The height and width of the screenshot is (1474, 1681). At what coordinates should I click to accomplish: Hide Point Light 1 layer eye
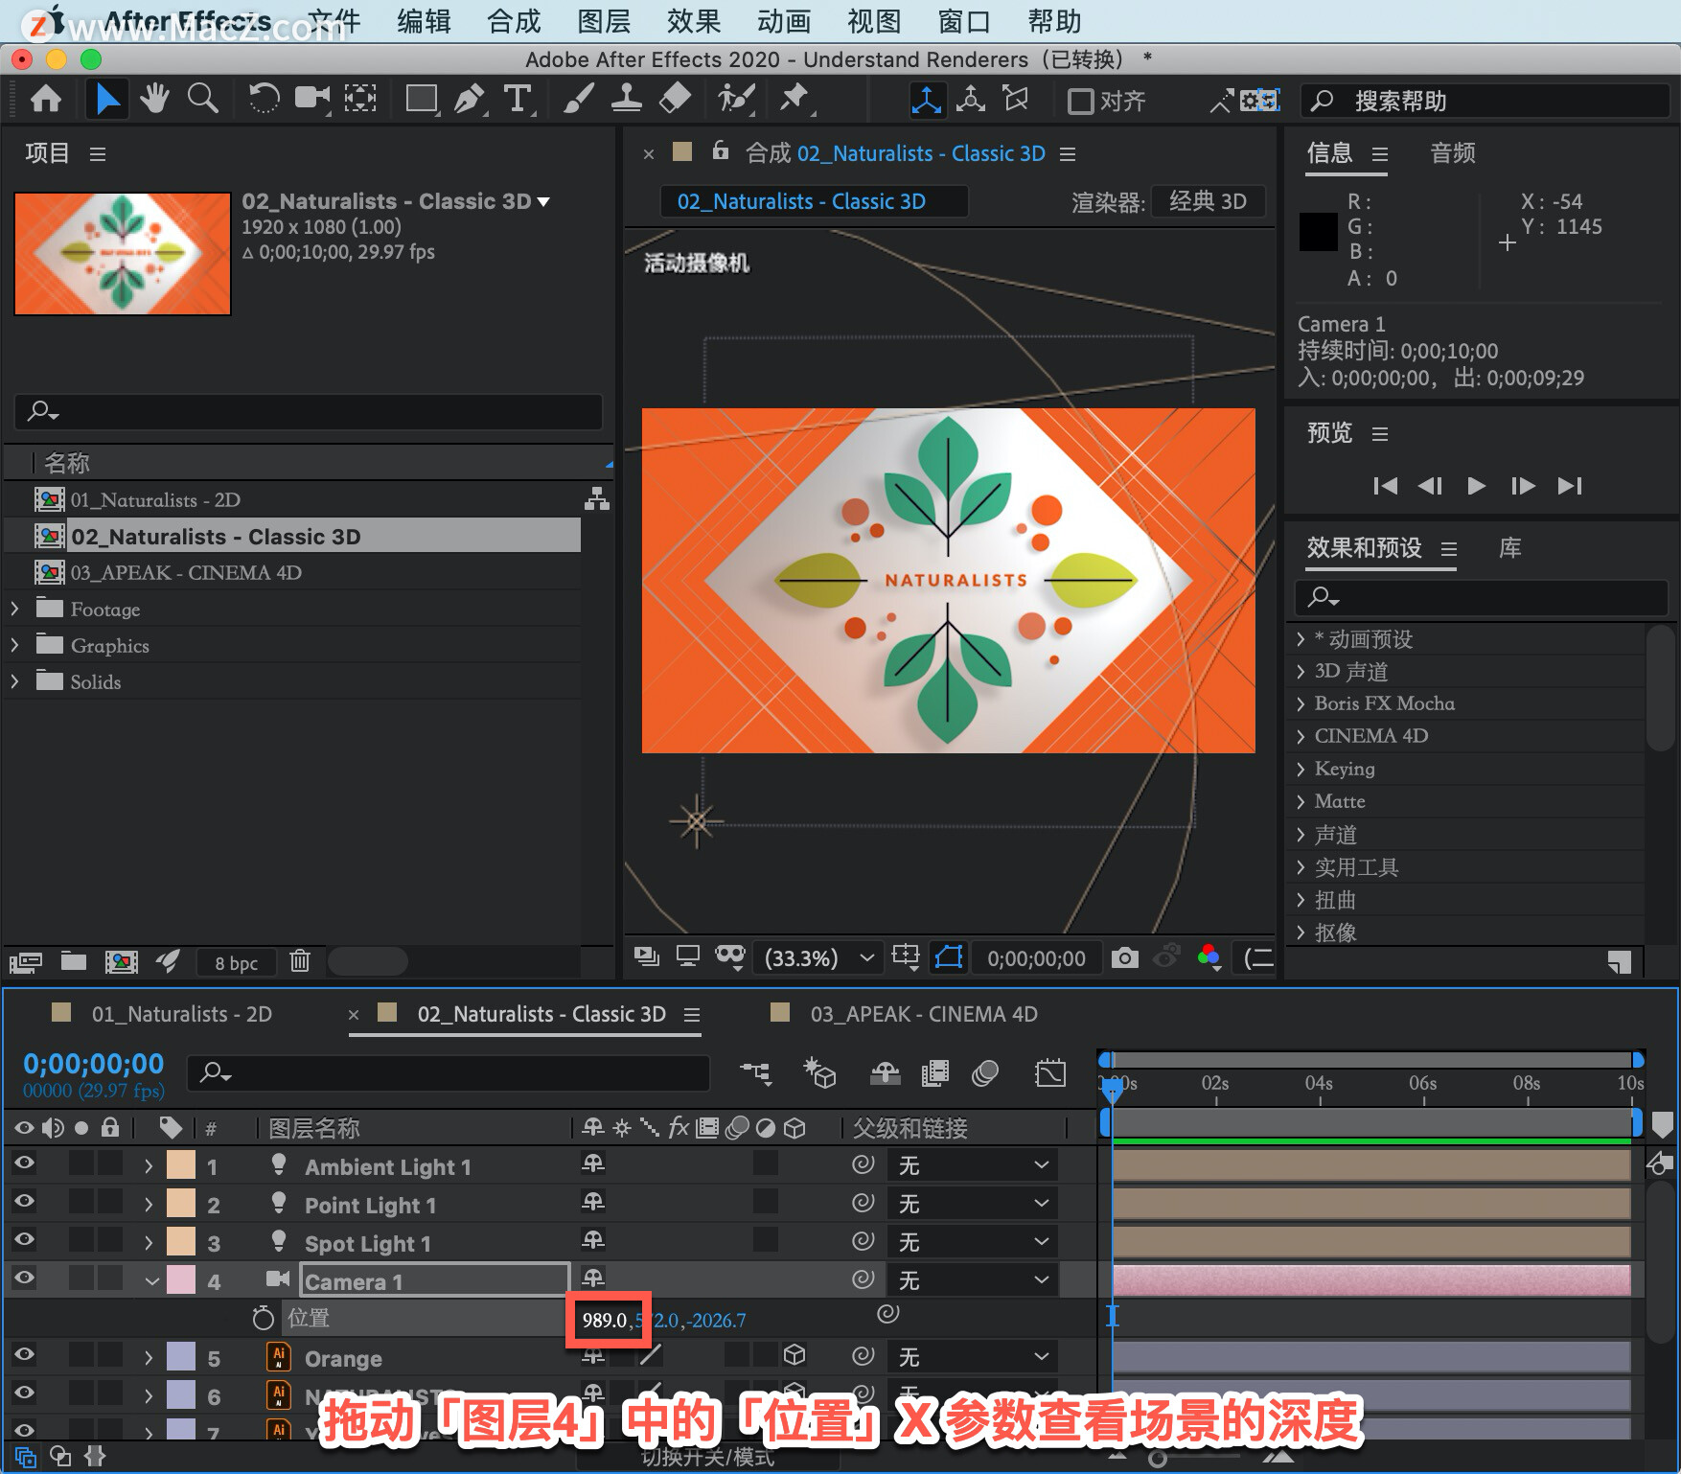[x=24, y=1202]
